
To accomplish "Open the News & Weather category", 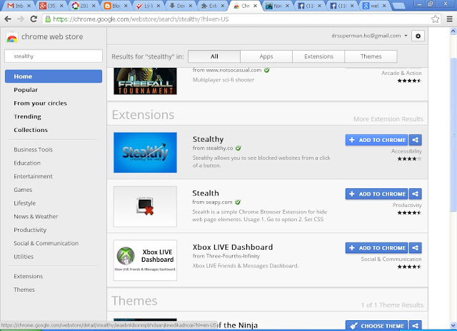I will coord(36,217).
